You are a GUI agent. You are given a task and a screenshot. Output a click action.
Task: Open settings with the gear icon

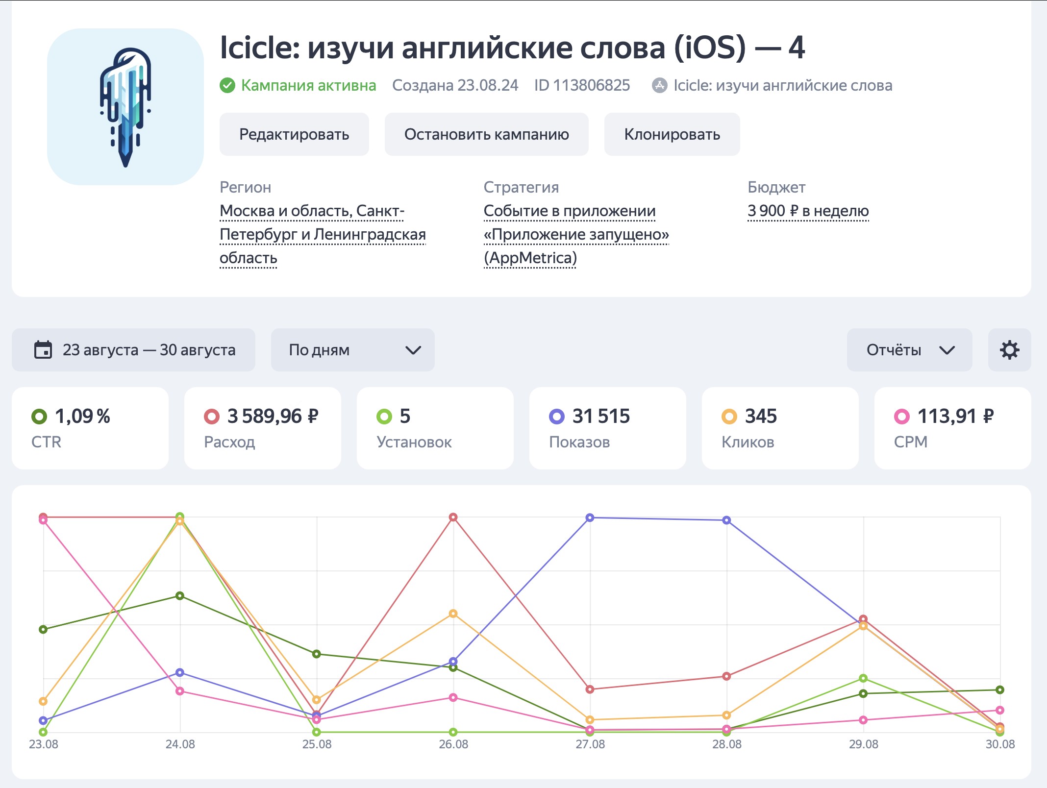pos(1009,350)
